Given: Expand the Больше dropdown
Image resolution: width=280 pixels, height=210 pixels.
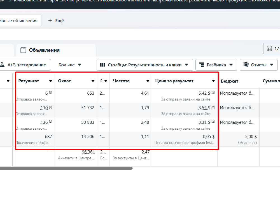Looking at the screenshot, I should coord(70,65).
